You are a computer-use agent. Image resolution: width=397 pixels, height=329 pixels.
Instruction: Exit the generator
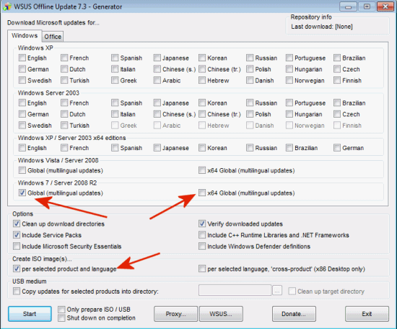(x=367, y=314)
